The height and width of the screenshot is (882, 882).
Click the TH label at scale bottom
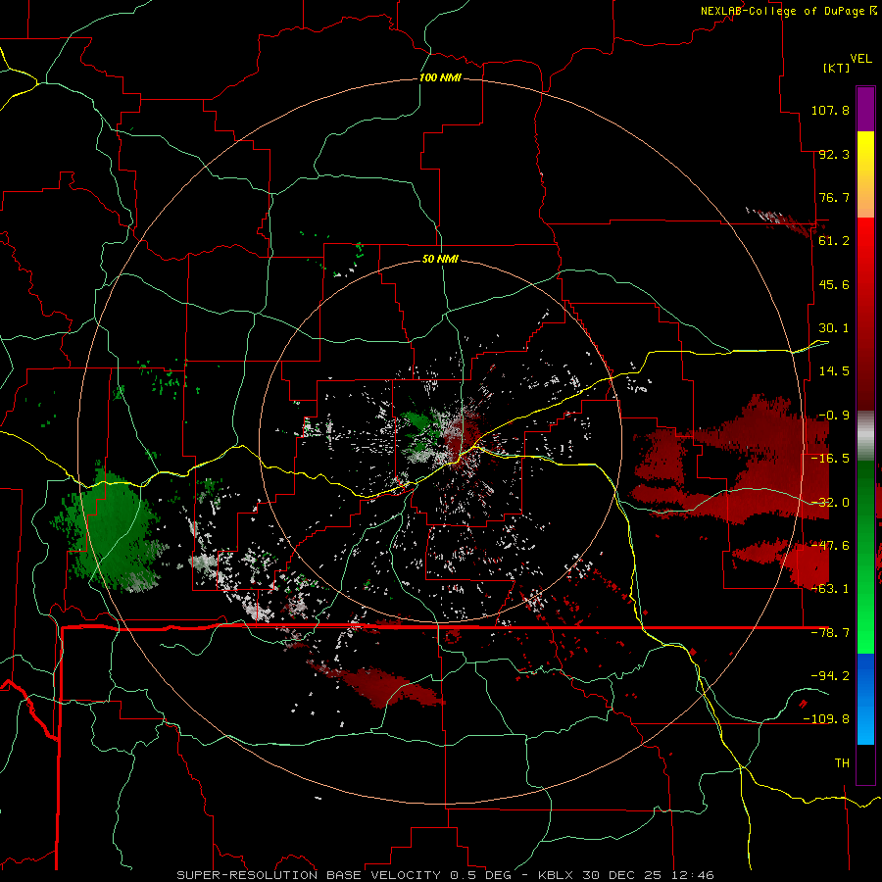(842, 762)
